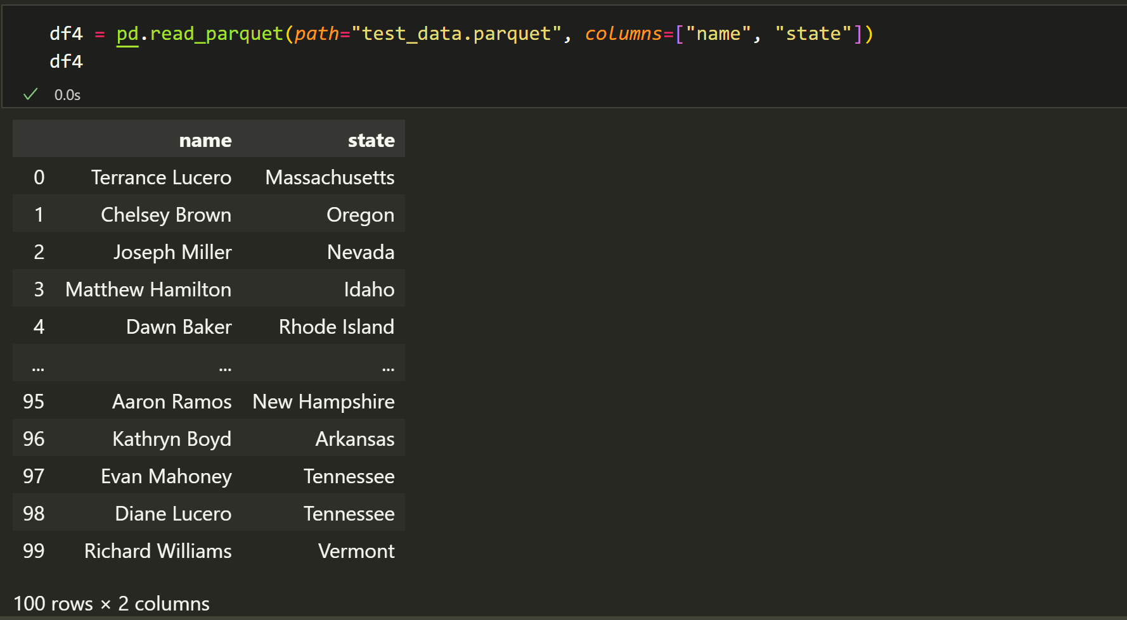Image resolution: width=1127 pixels, height=620 pixels.
Task: Click row index 96
Action: coord(34,439)
